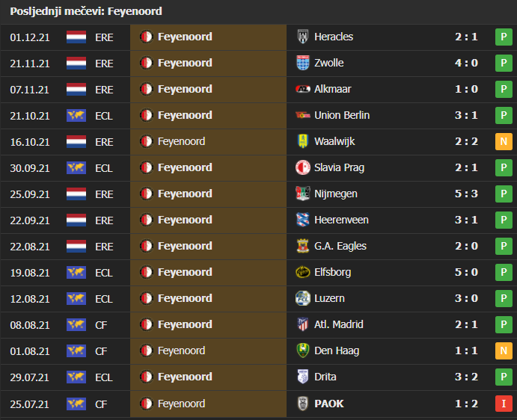Screen dimensions: 517x420
Task: Click the red I badge for PAOK match
Action: pos(504,404)
